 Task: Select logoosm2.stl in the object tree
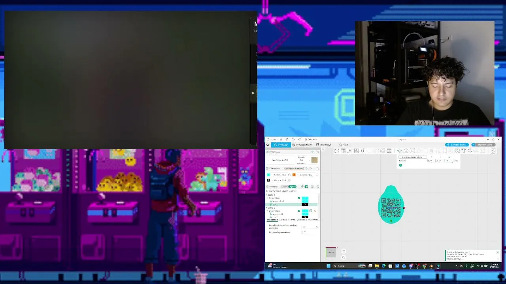point(278,201)
